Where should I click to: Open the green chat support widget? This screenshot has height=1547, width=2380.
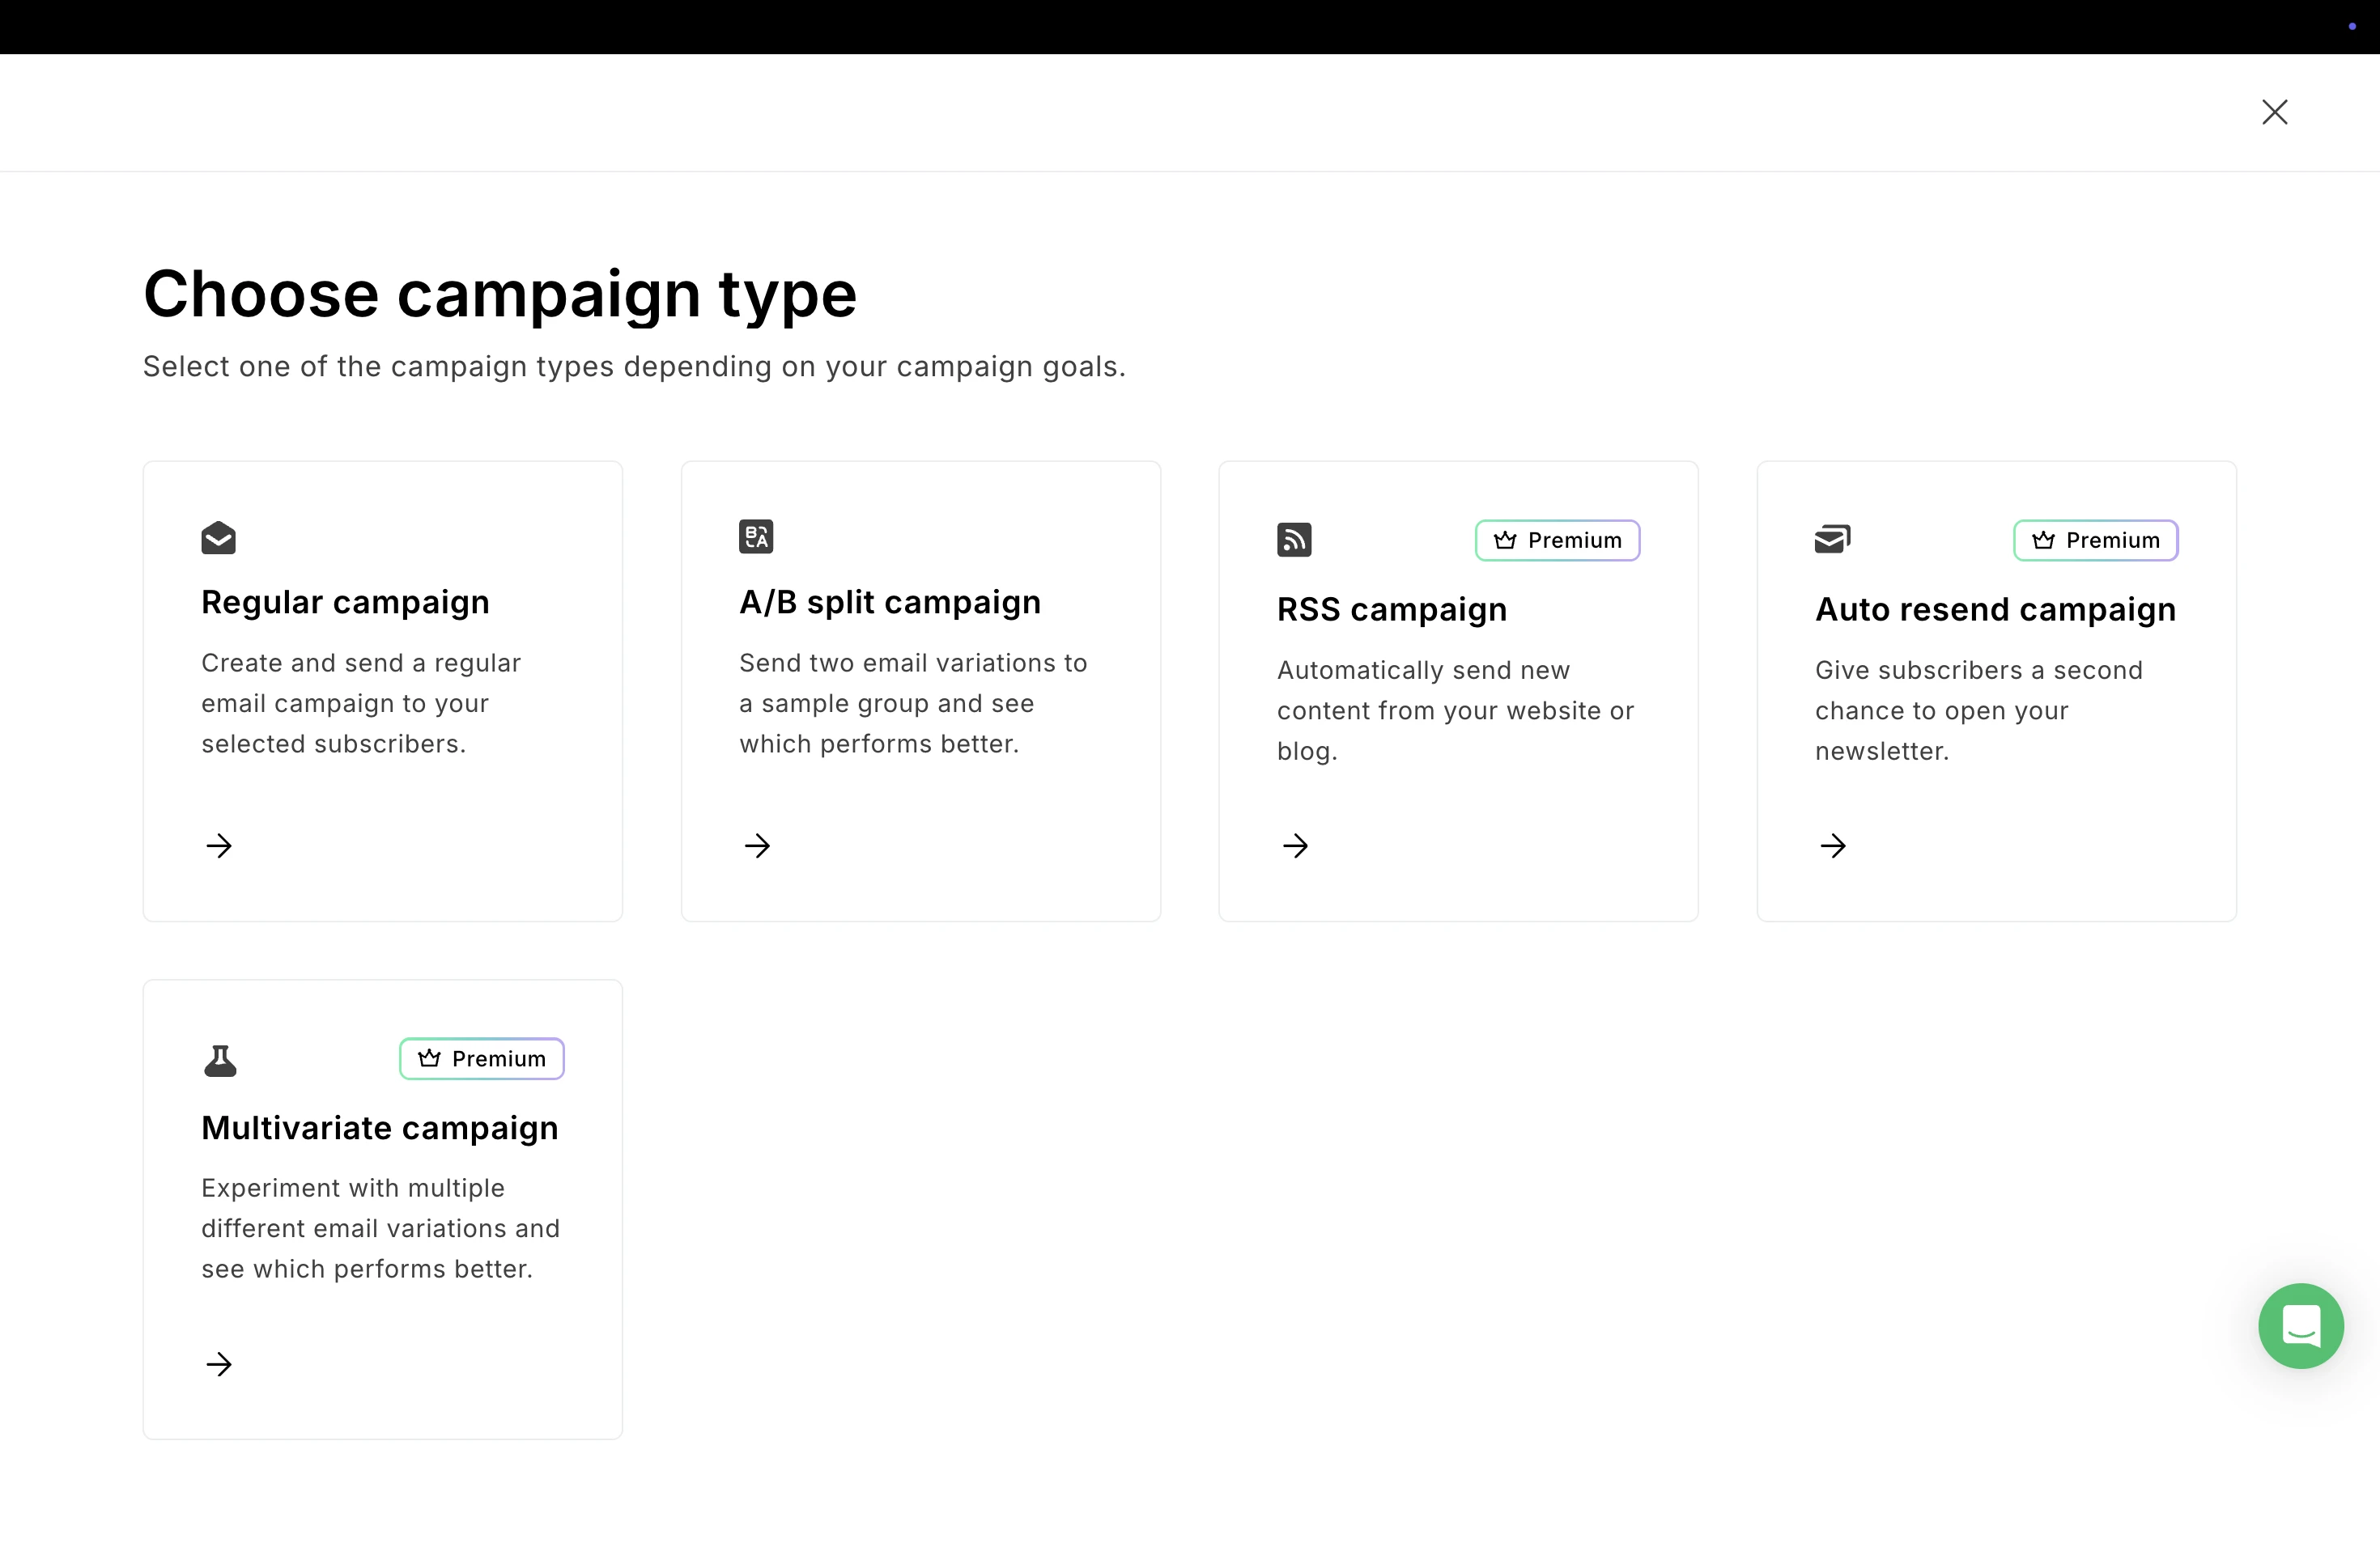pyautogui.click(x=2300, y=1325)
